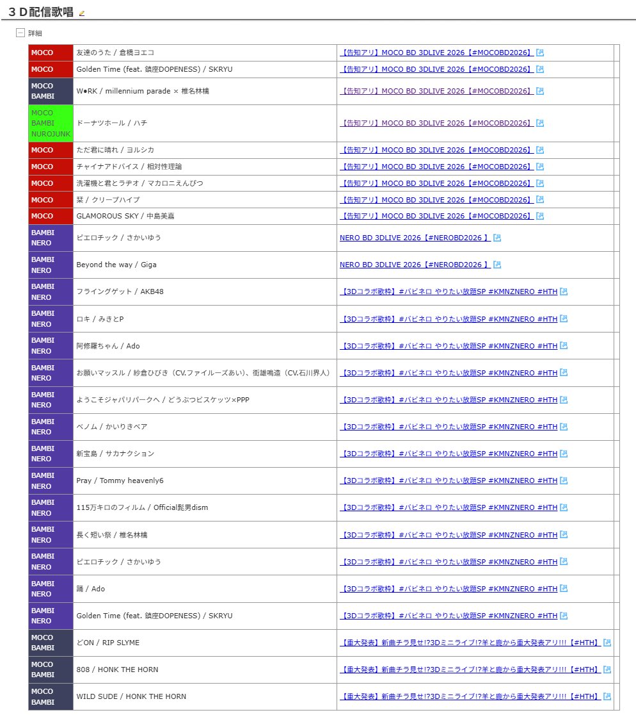Click the song cell W●RK / millennium parade × 椎名林檎
636x715 pixels.
205,91
